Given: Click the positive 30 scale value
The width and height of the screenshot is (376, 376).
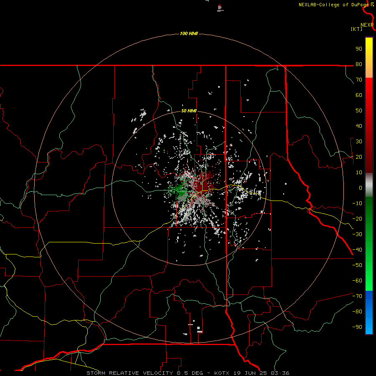Looking at the screenshot, I should [359, 142].
